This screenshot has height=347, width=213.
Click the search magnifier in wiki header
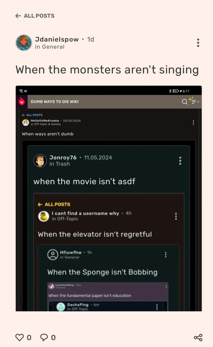[185, 102]
